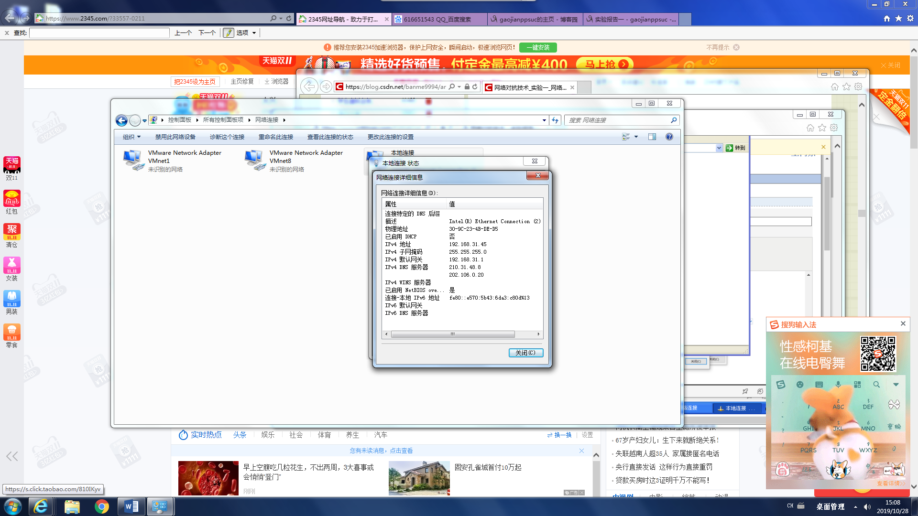The width and height of the screenshot is (918, 516).
Task: Expand the 组织 dropdown menu
Action: pos(131,137)
